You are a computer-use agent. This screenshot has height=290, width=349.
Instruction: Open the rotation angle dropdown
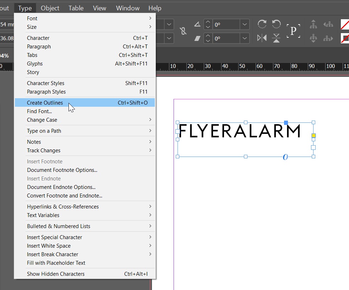tap(244, 25)
